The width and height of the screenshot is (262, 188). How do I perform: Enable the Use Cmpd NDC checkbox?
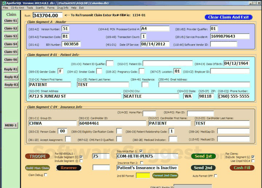tap(253, 160)
